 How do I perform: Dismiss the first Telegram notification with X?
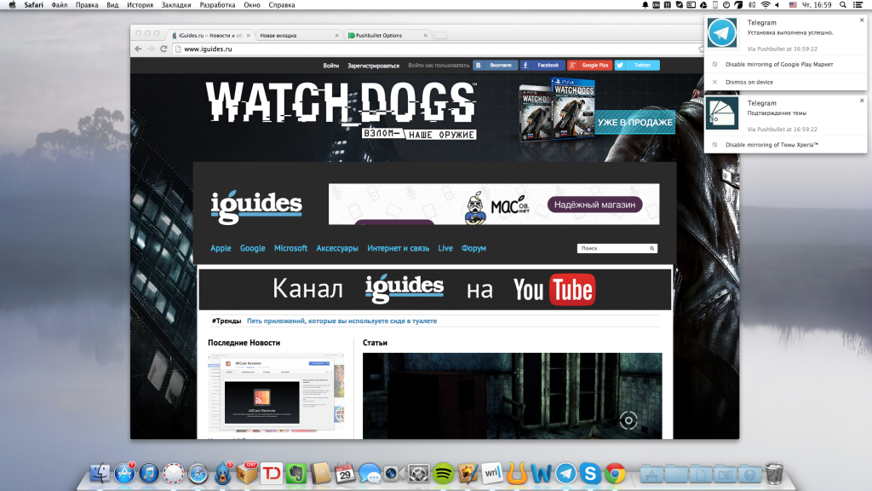coord(862,20)
